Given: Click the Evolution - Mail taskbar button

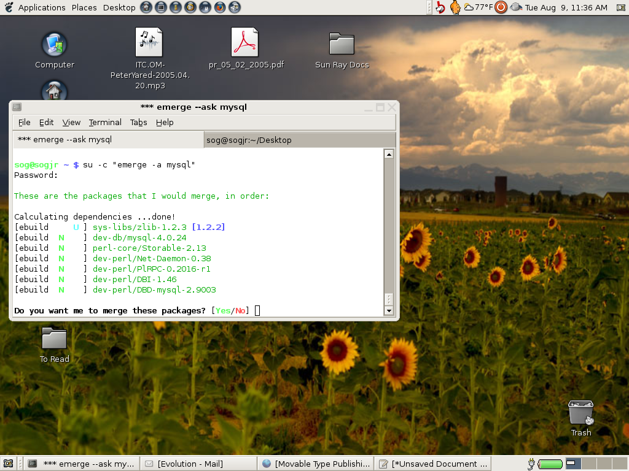Looking at the screenshot, I should tap(198, 464).
